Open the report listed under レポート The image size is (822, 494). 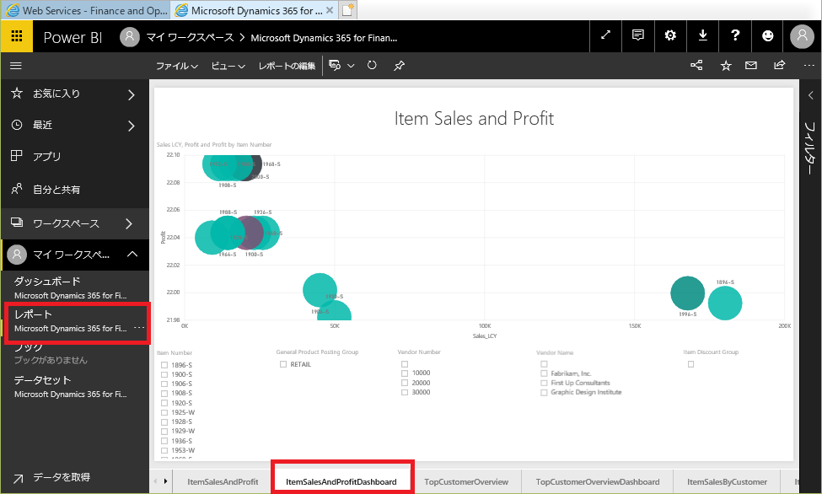(x=70, y=328)
